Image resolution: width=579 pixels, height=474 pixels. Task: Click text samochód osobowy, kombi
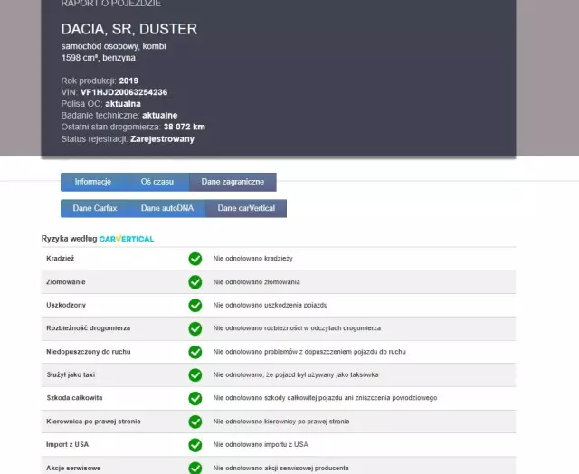pos(114,46)
